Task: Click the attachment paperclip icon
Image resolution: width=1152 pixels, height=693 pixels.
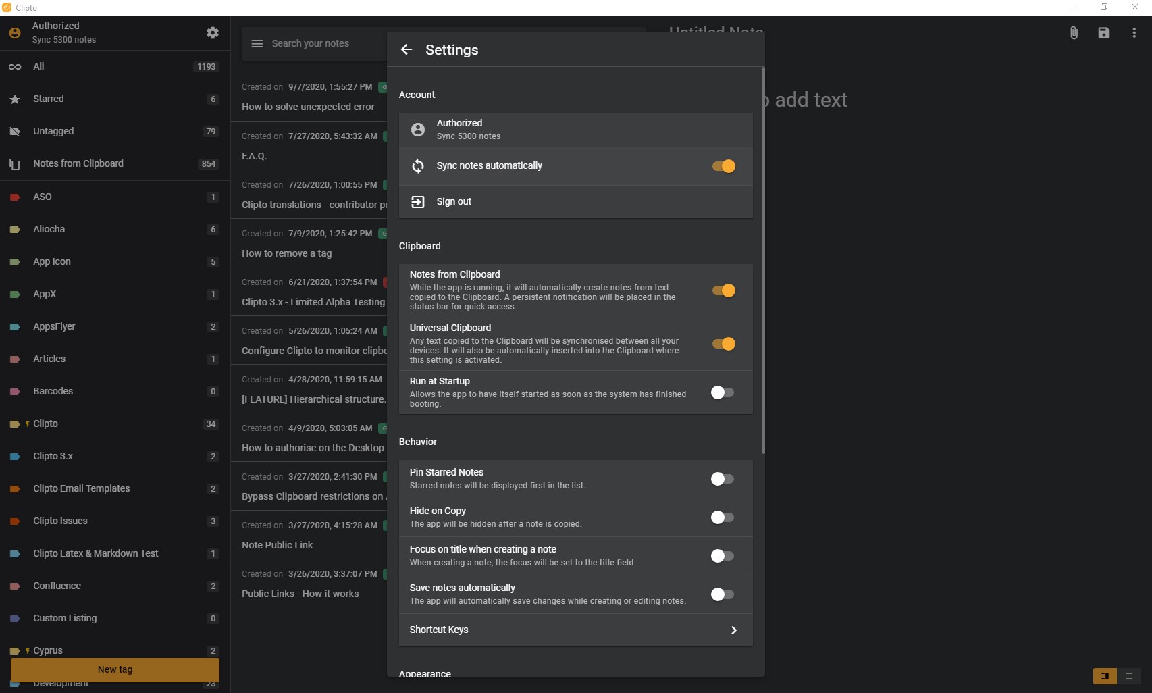Action: pyautogui.click(x=1074, y=32)
